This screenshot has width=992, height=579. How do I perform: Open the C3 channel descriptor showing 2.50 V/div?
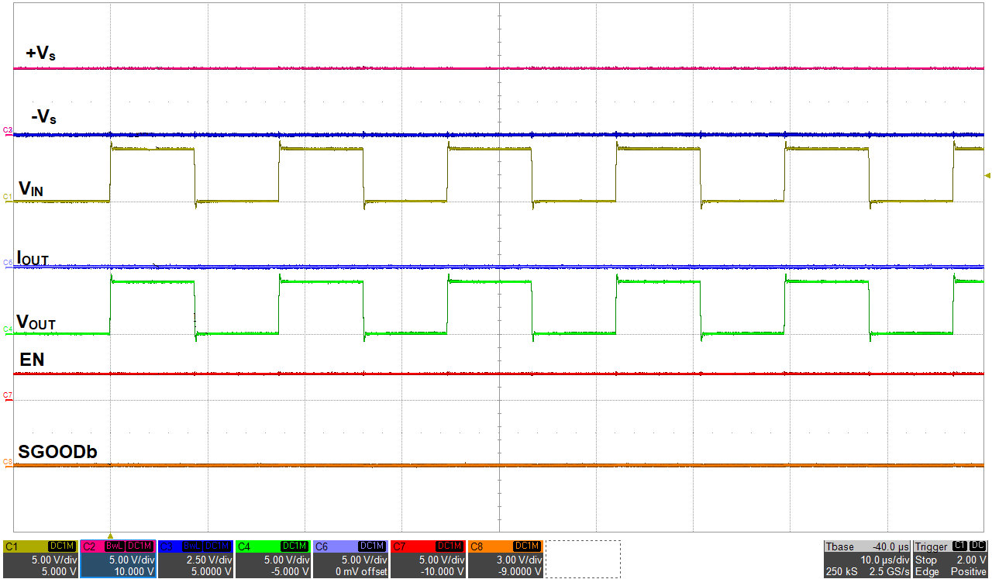pyautogui.click(x=195, y=559)
